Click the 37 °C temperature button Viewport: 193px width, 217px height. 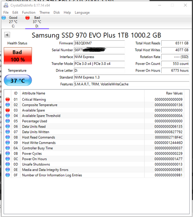(18, 80)
